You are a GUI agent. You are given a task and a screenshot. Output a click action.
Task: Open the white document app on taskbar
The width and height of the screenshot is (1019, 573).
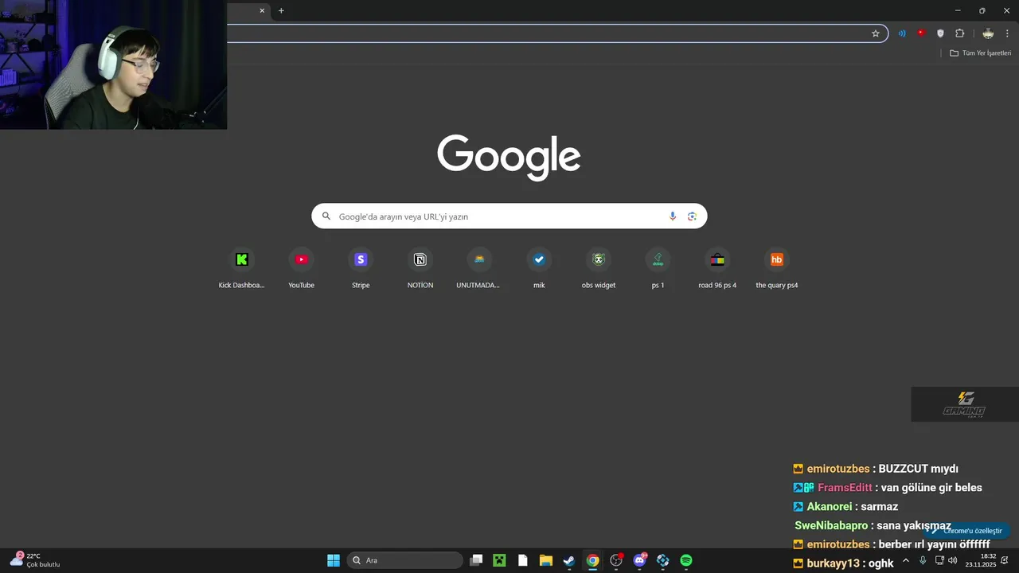[x=522, y=560]
